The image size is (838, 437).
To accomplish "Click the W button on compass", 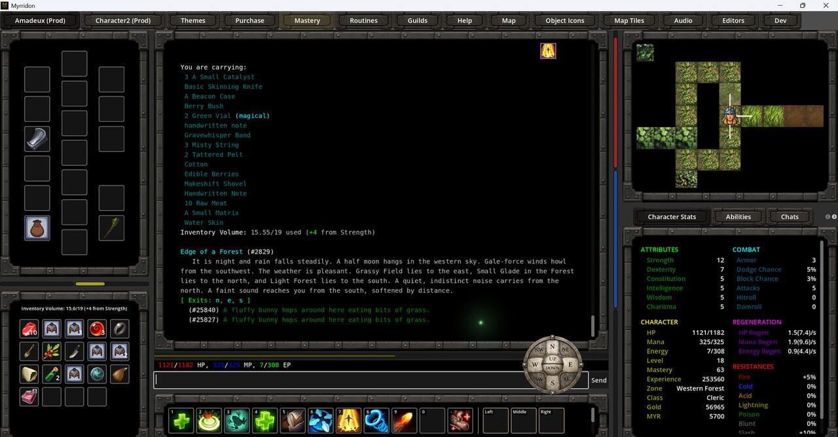I will coord(534,364).
